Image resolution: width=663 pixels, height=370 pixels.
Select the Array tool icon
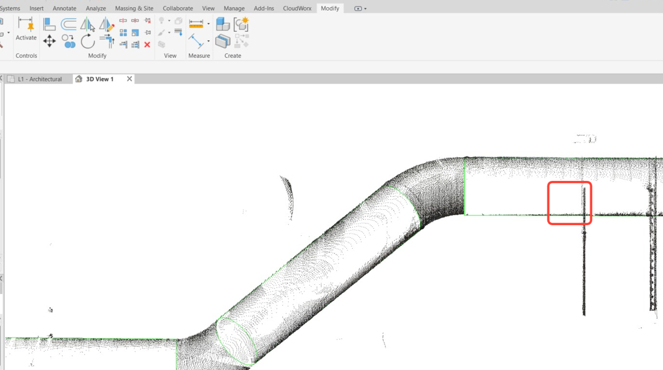click(123, 33)
